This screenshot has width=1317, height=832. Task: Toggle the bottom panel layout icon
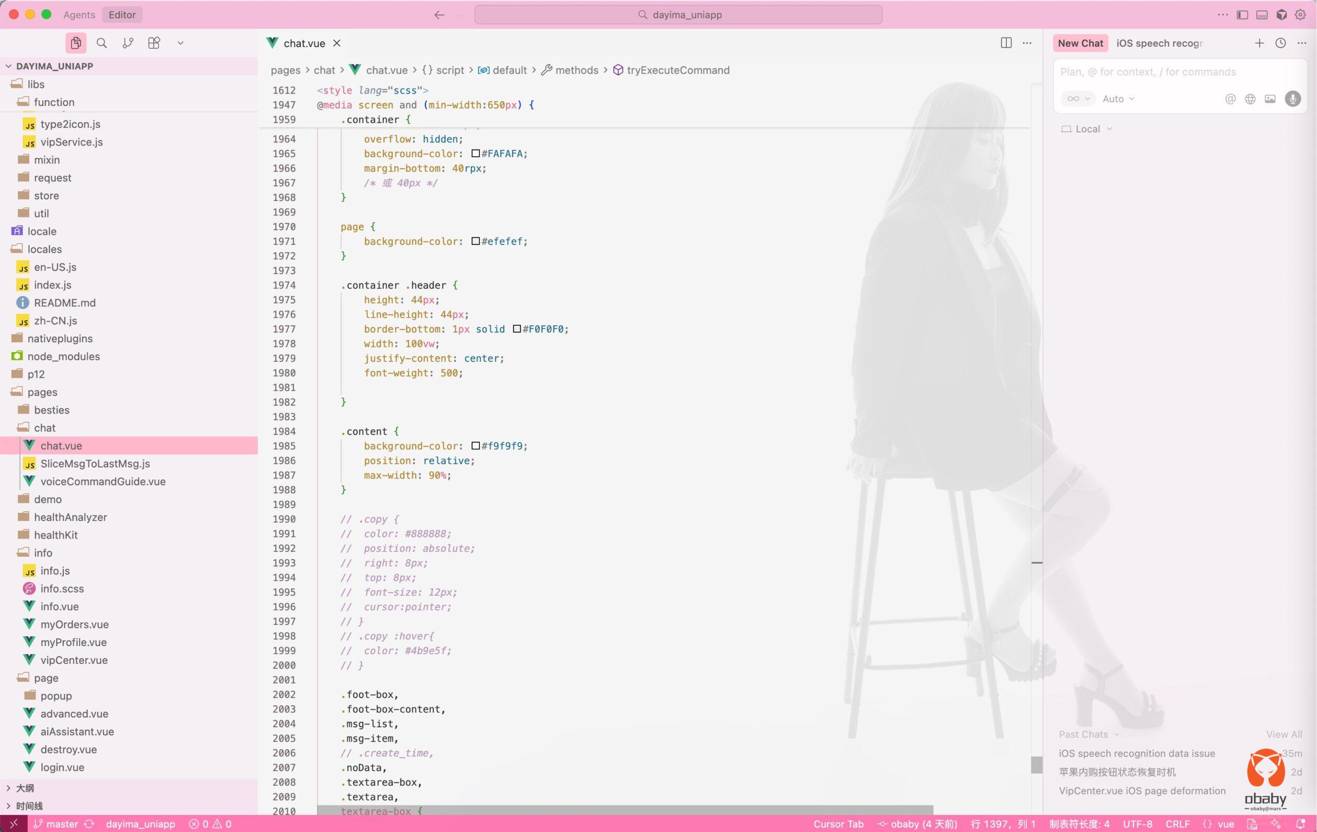click(x=1262, y=15)
